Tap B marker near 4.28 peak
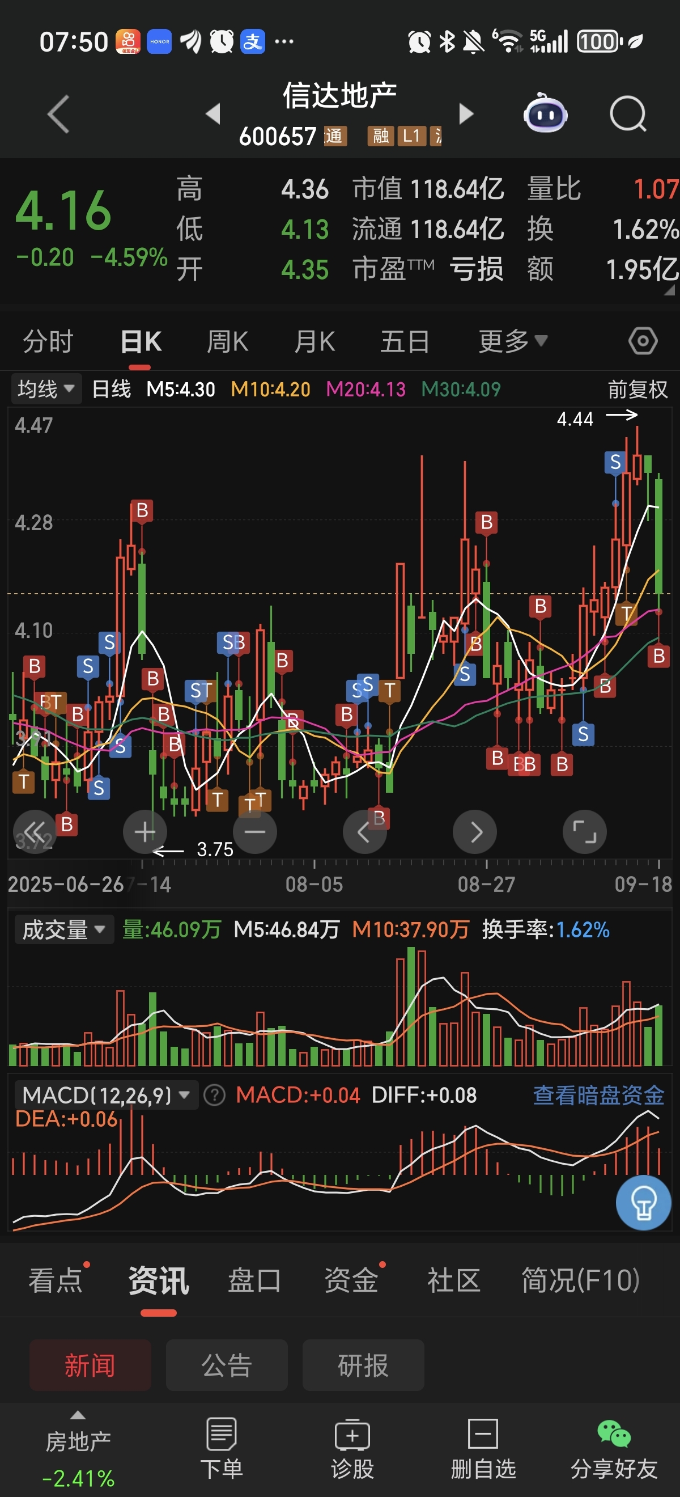Screen dimensions: 680x1497 pyautogui.click(x=142, y=511)
